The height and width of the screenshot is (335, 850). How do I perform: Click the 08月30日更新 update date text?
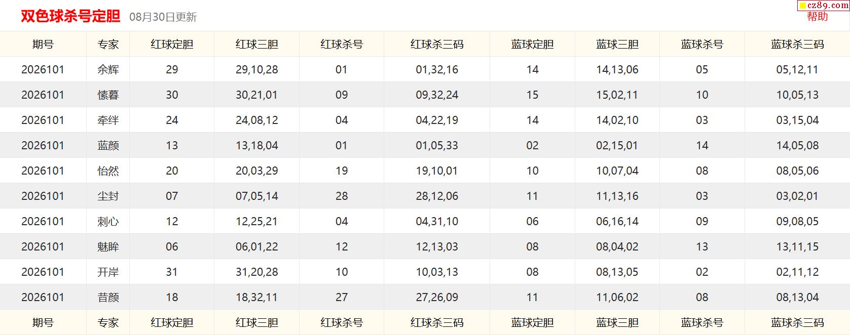[163, 17]
